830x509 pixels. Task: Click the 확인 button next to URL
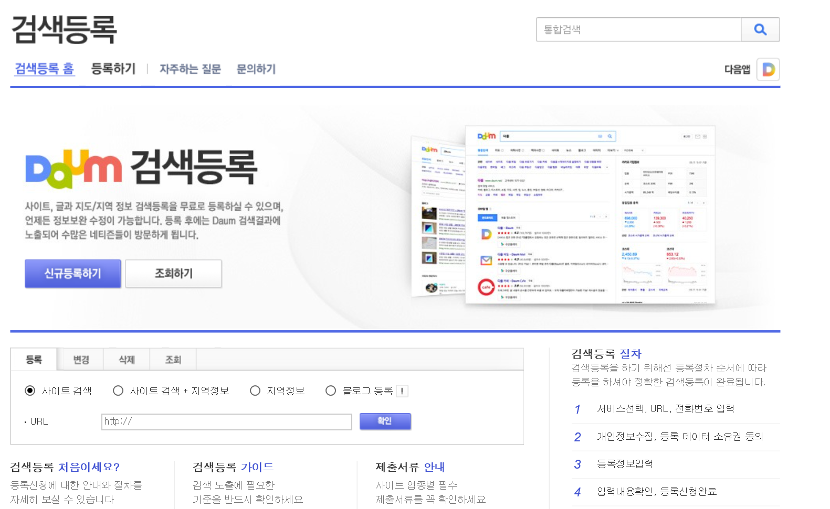(385, 421)
